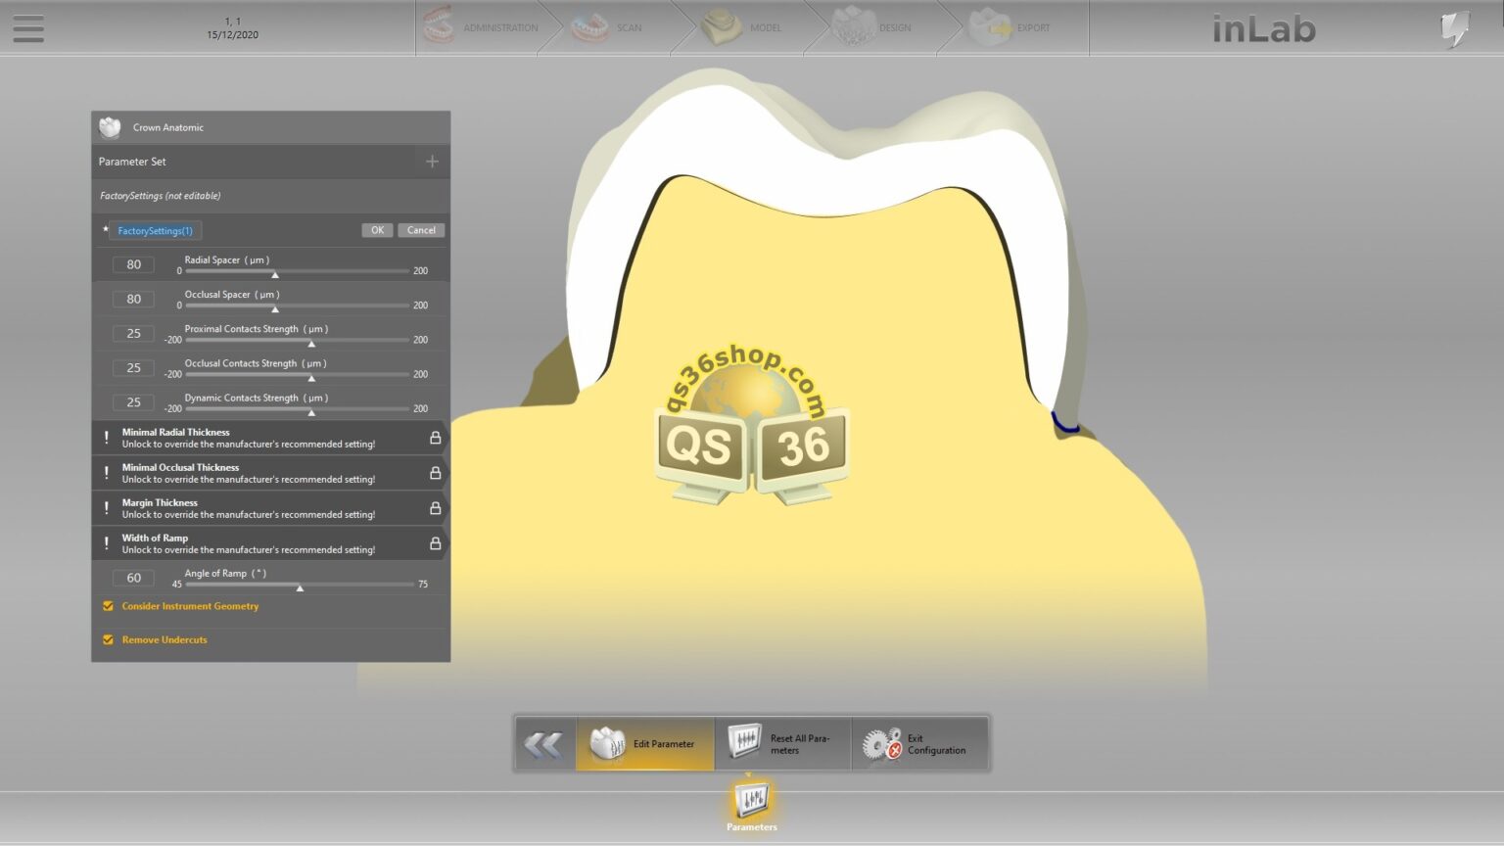Toggle Remove Undercuts checkbox
The width and height of the screenshot is (1504, 846).
108,639
